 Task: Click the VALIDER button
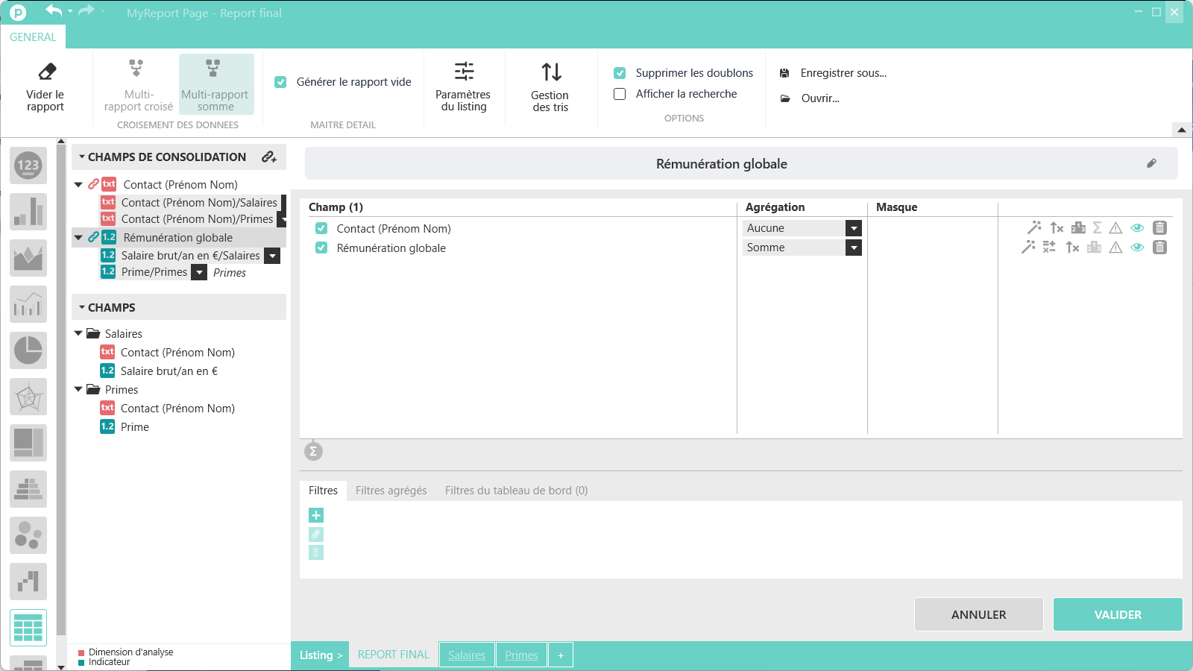pyautogui.click(x=1117, y=614)
